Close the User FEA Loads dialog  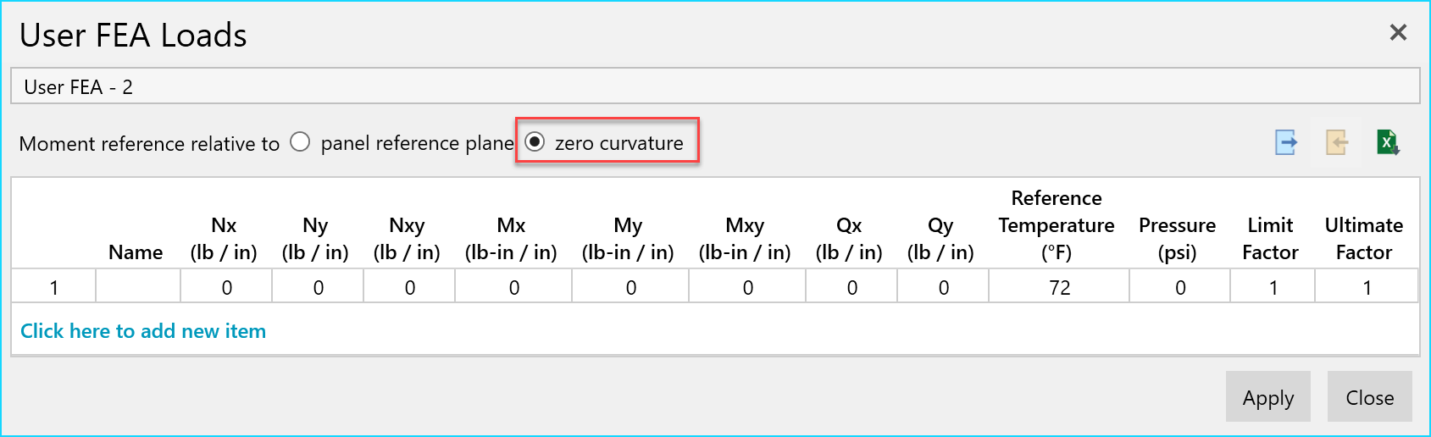pyautogui.click(x=1398, y=32)
